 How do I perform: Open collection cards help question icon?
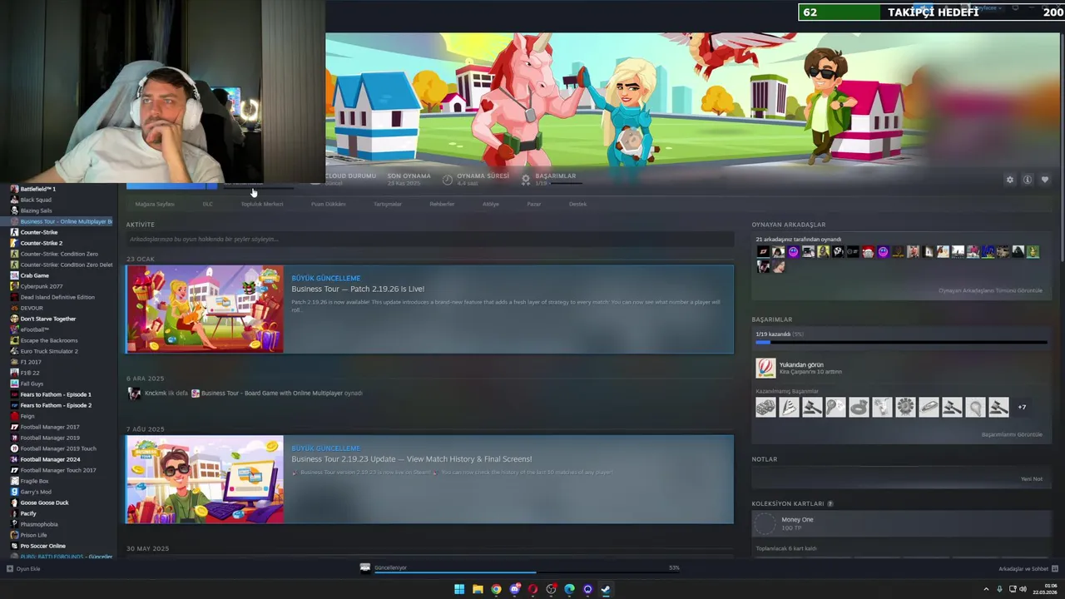click(x=830, y=503)
